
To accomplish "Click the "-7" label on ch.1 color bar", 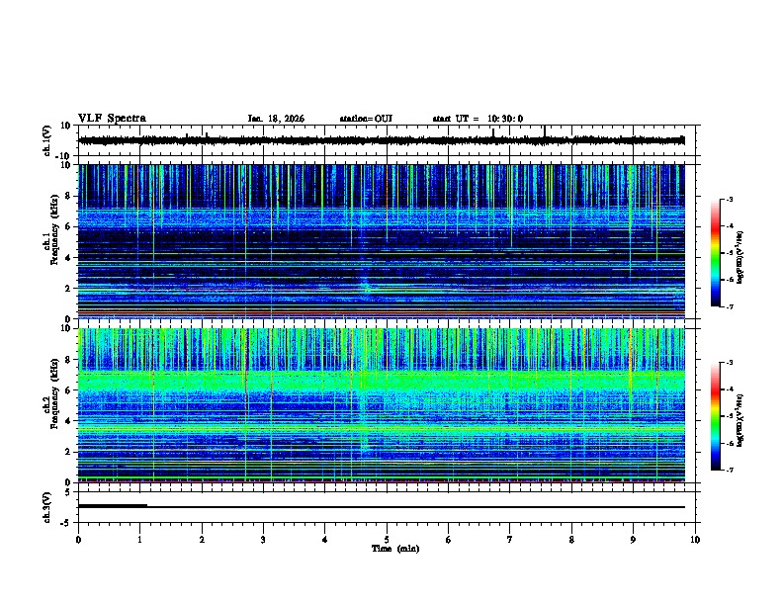I will (729, 306).
